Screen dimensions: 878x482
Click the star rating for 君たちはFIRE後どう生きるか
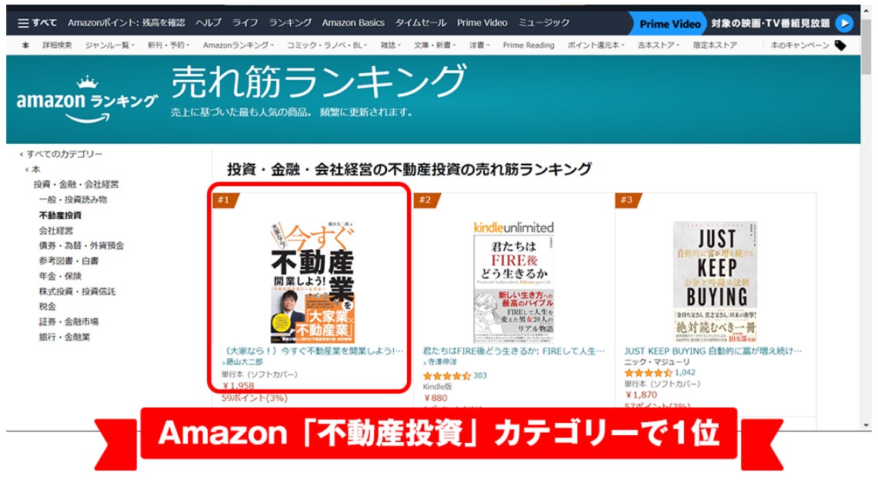447,376
